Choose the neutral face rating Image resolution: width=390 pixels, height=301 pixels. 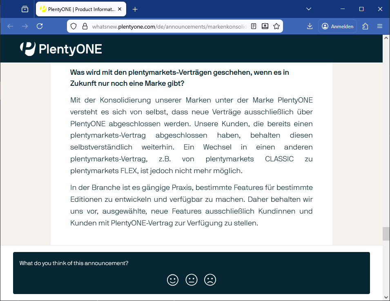192,280
